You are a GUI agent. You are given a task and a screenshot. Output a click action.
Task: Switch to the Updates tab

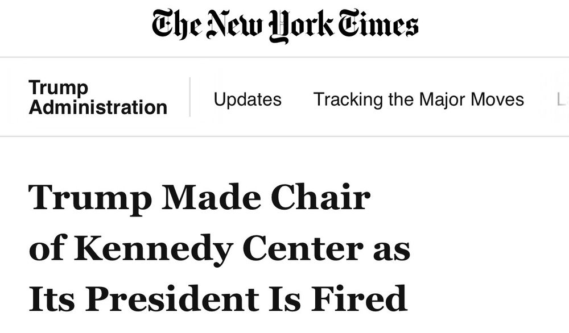(x=248, y=99)
